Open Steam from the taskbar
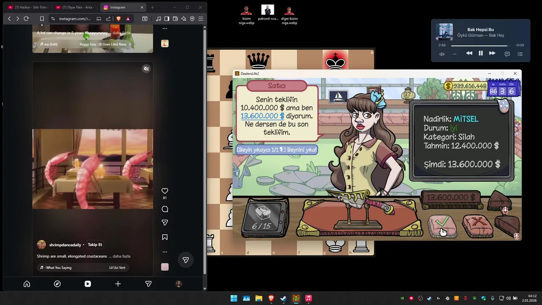The height and width of the screenshot is (305, 542). 283,298
